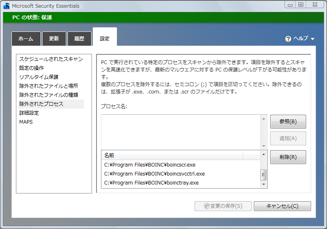
Task: Click the 参照(B) browse button
Action: (x=288, y=122)
